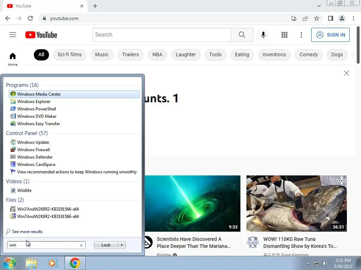
Task: Select the Tools chip
Action: point(215,54)
